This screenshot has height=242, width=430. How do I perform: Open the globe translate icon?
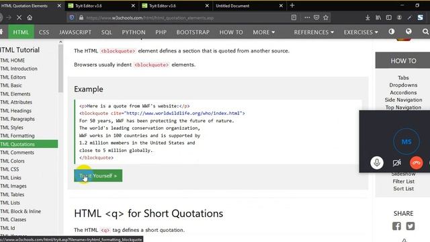coord(408,32)
